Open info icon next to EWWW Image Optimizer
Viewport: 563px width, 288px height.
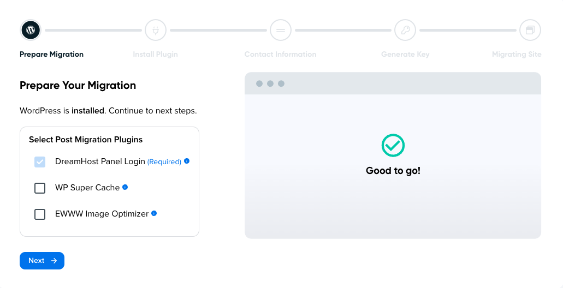[154, 213]
